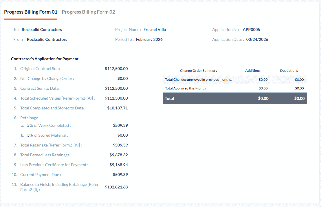The image size is (321, 207).
Task: Click the Retainage label
Action: pyautogui.click(x=29, y=118)
